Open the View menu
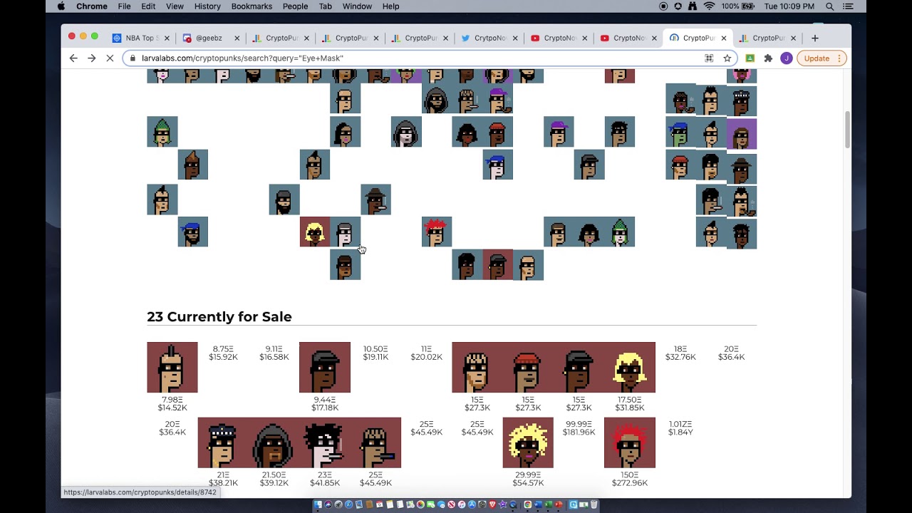 [x=175, y=6]
